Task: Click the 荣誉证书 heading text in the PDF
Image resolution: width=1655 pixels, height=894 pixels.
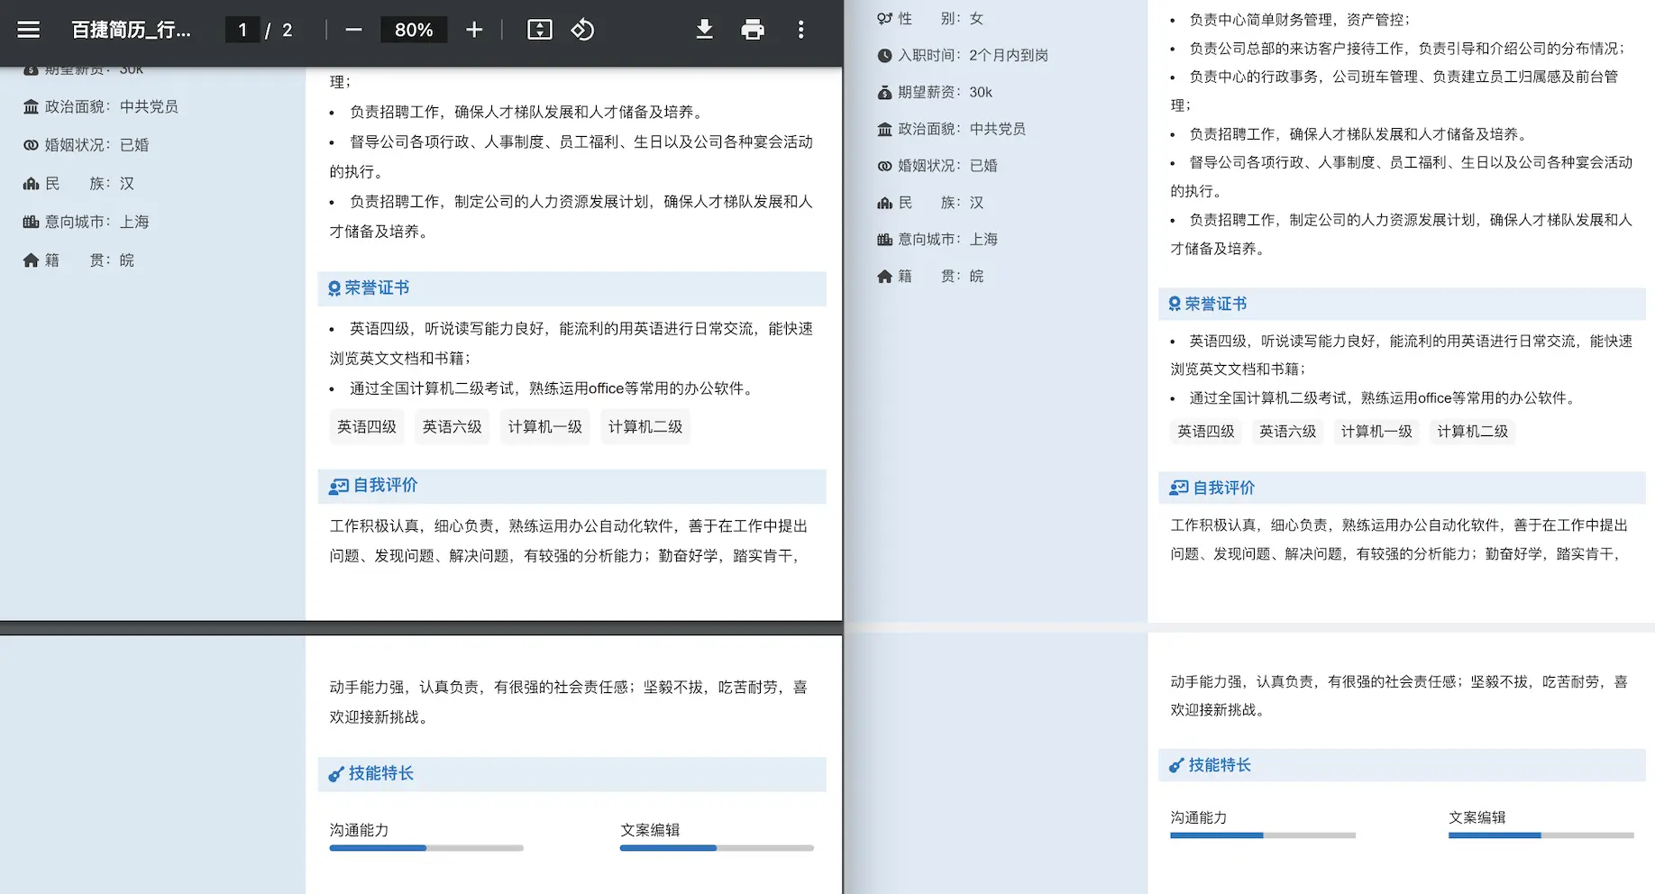Action: click(377, 288)
